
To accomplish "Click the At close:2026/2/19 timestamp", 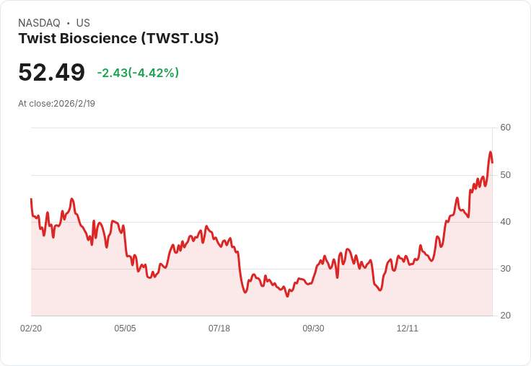I will point(56,104).
